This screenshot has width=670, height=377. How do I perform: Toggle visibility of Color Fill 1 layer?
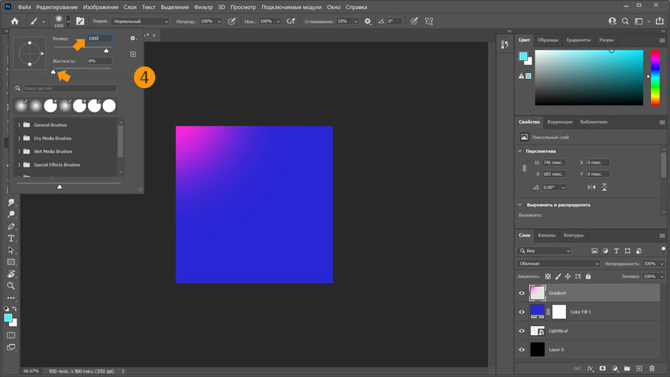click(521, 312)
